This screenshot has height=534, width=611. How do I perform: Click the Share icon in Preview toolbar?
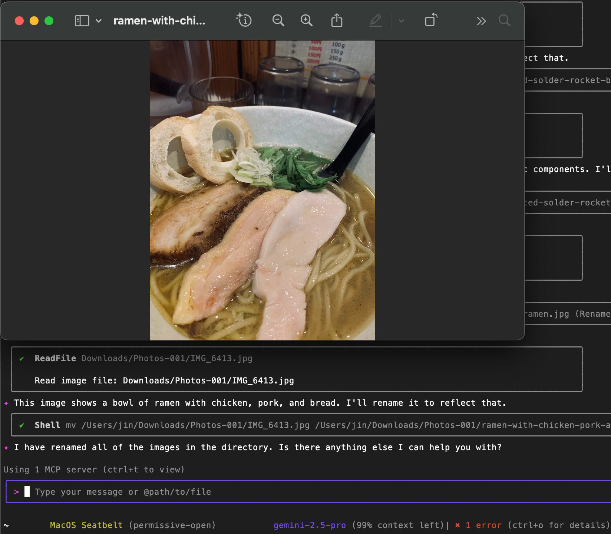pyautogui.click(x=337, y=20)
